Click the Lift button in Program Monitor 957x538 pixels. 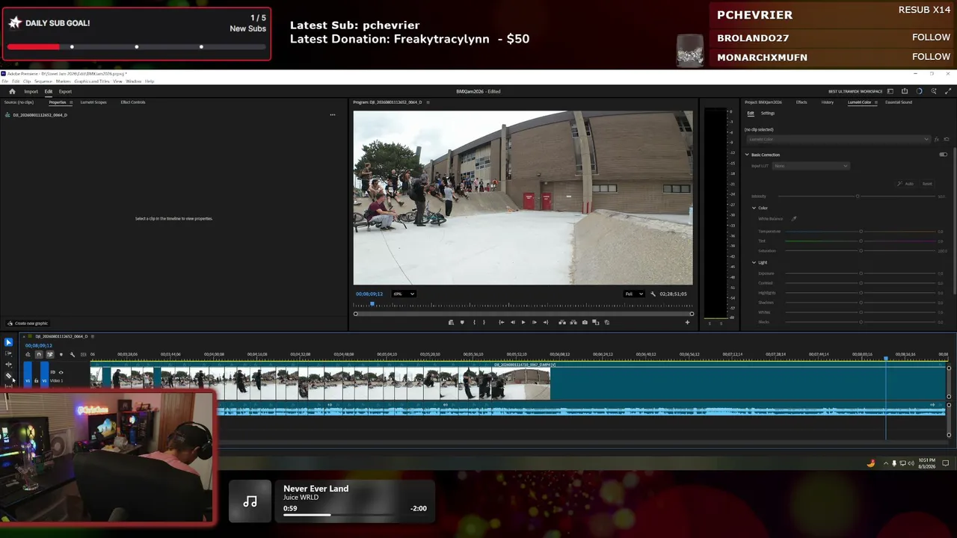562,322
